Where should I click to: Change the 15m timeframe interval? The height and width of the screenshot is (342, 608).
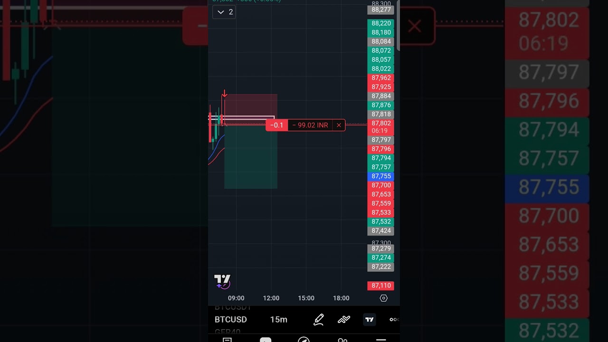click(279, 320)
